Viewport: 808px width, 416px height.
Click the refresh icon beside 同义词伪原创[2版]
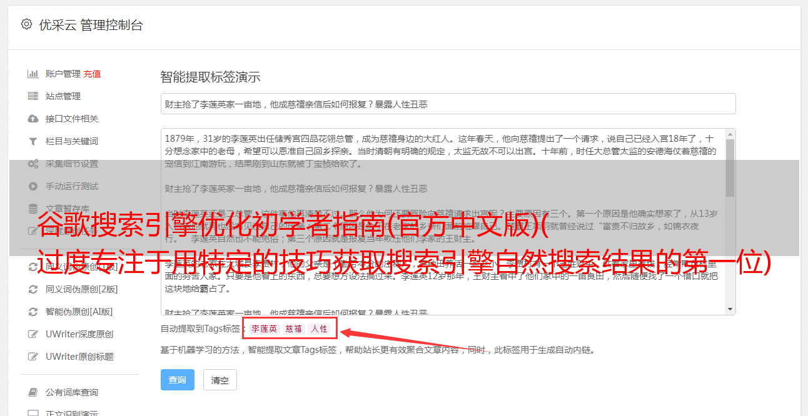click(33, 289)
